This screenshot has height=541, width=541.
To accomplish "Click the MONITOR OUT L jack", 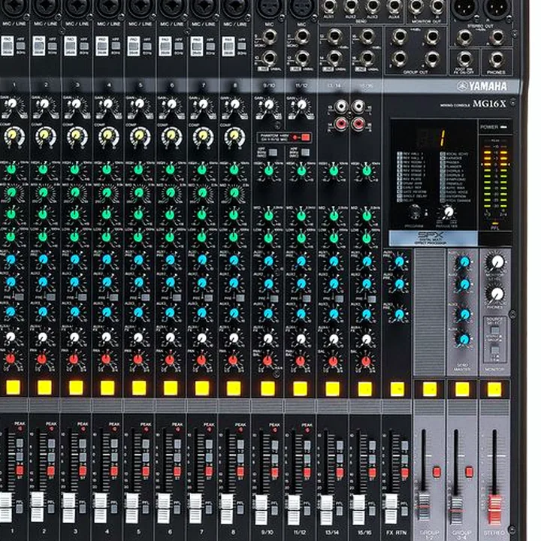I will pos(416,6).
